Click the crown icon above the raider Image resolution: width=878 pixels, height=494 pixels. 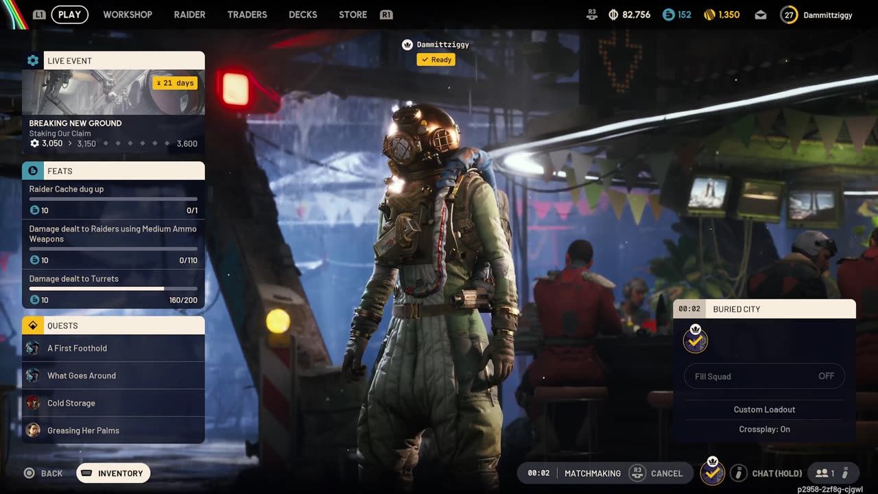(x=407, y=45)
